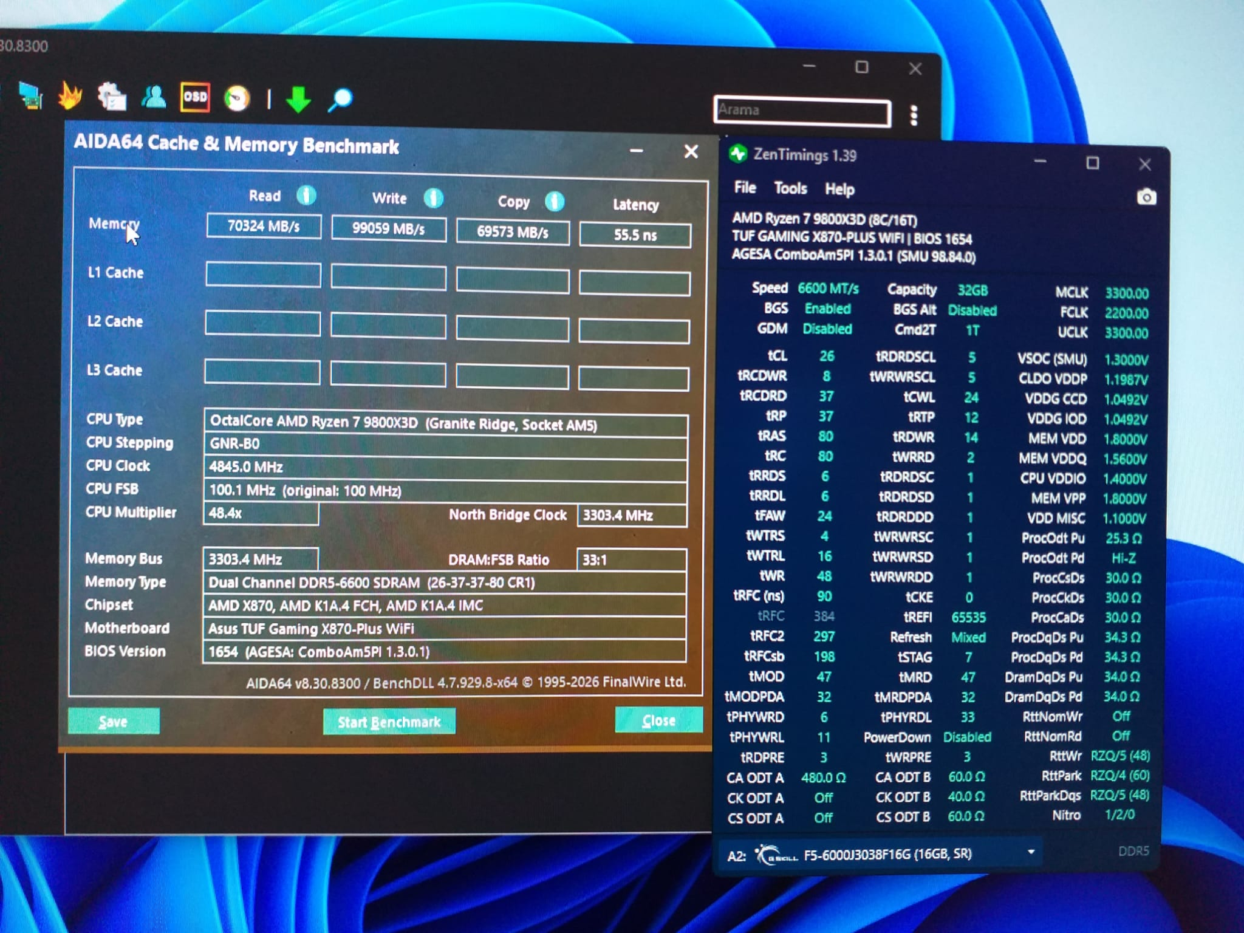1244x933 pixels.
Task: Click the Start Benchmark button
Action: [389, 722]
